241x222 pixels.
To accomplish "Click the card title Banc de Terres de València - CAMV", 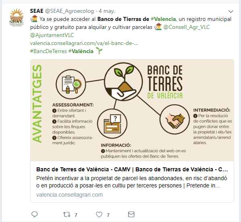I will click(x=83, y=169).
